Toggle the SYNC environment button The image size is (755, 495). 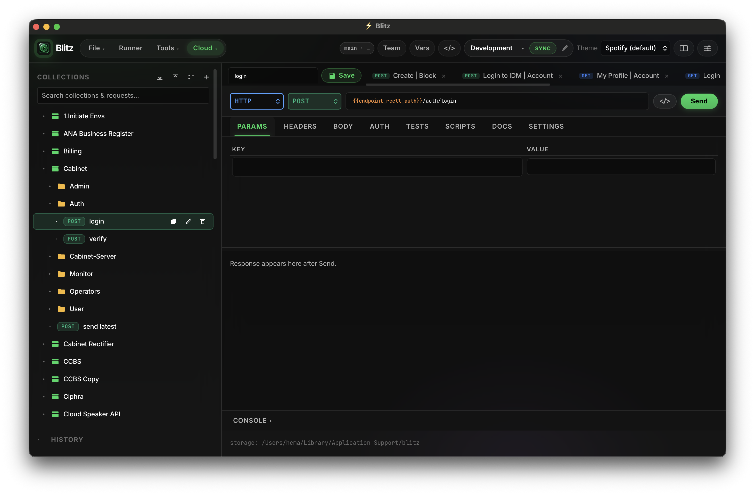(543, 48)
